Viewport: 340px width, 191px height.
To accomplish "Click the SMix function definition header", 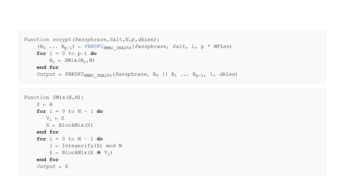I will (54, 97).
